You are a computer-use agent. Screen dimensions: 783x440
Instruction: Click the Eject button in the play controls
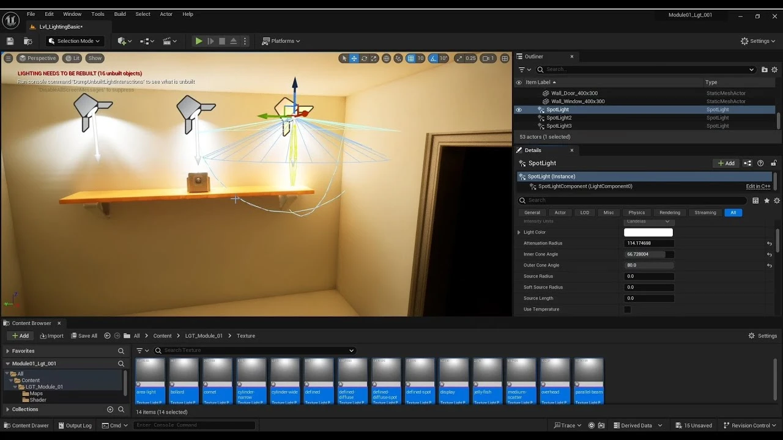[x=233, y=41]
